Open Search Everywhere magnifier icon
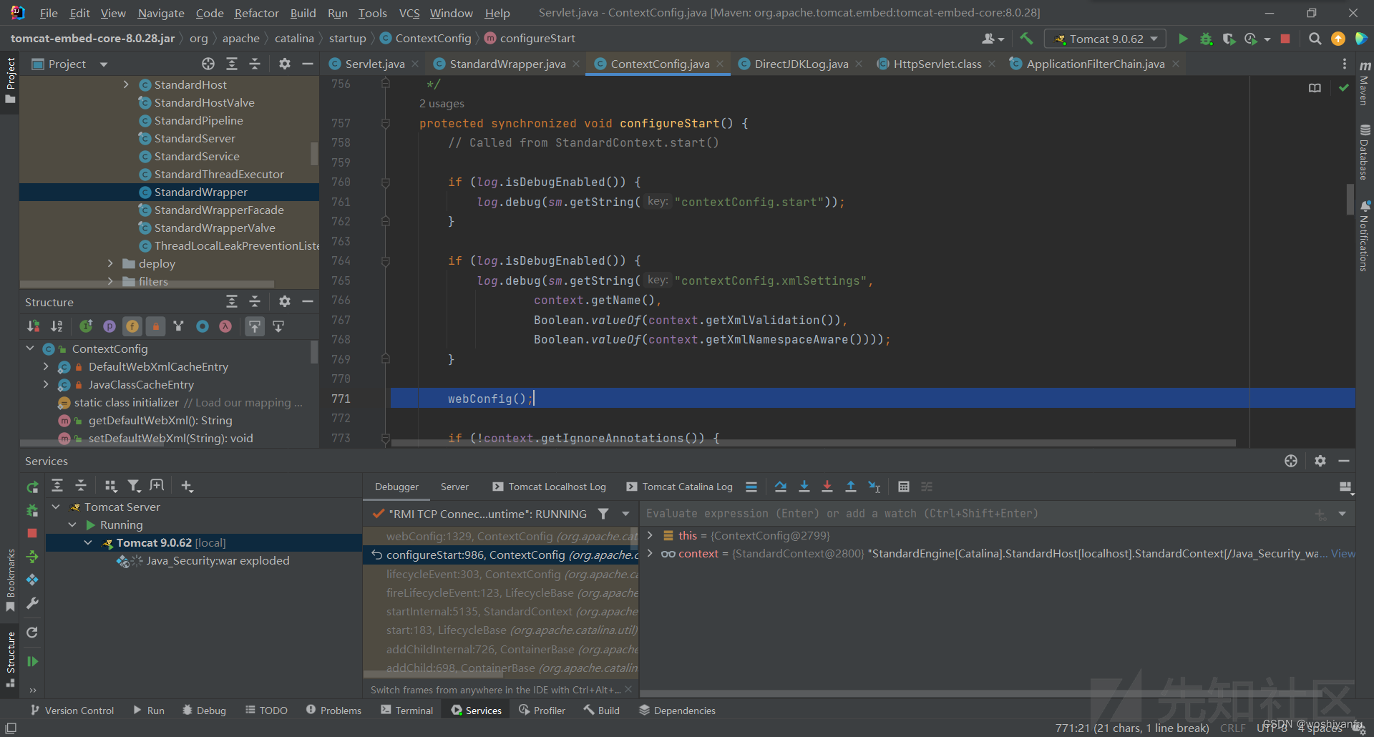 pyautogui.click(x=1315, y=39)
